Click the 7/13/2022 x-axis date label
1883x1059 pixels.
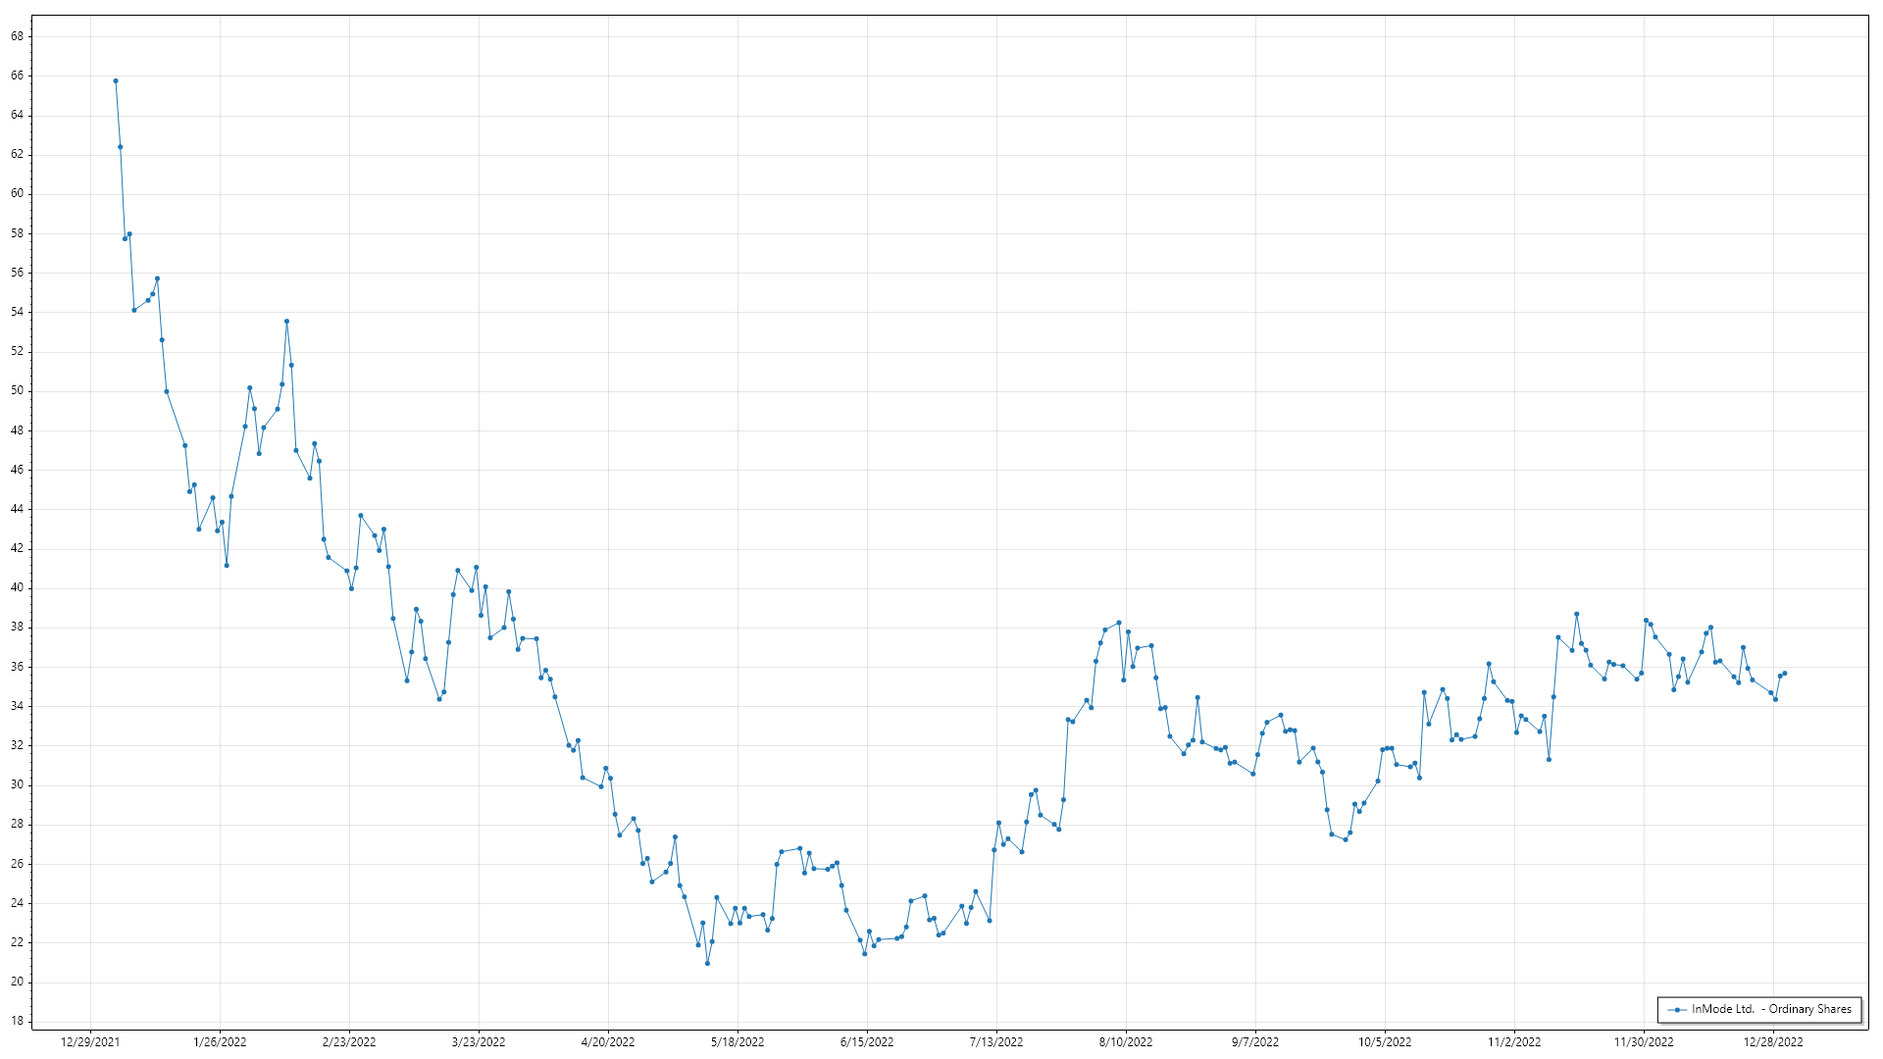tap(996, 1042)
